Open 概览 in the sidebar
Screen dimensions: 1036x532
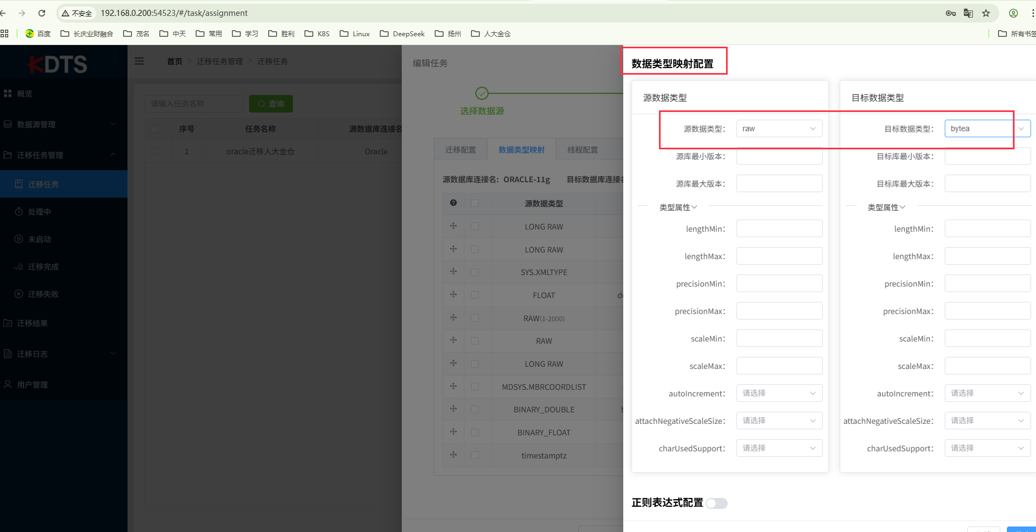coord(64,94)
